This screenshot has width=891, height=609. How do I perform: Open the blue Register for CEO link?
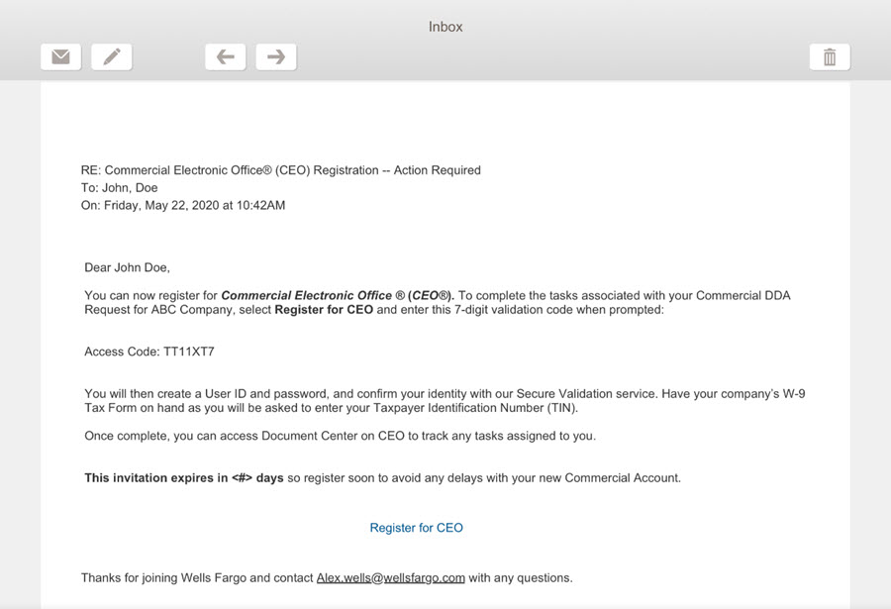coord(416,528)
